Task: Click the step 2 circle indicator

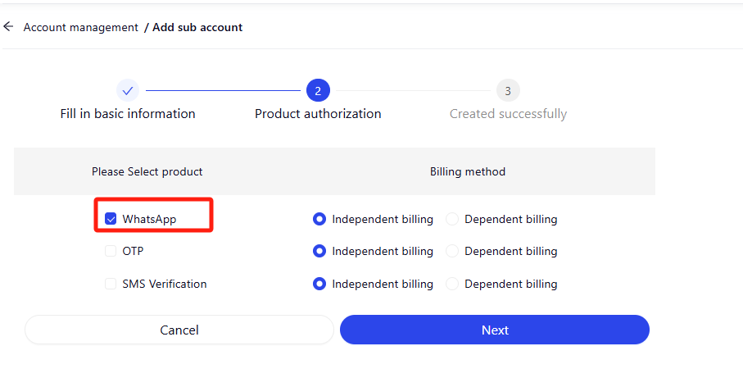Action: click(318, 90)
